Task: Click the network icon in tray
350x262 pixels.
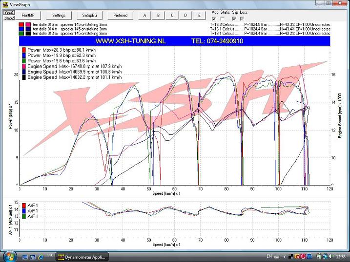Action: (x=325, y=257)
